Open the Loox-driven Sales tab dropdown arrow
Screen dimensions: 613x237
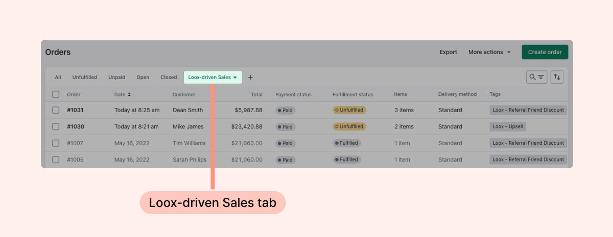[x=235, y=77]
